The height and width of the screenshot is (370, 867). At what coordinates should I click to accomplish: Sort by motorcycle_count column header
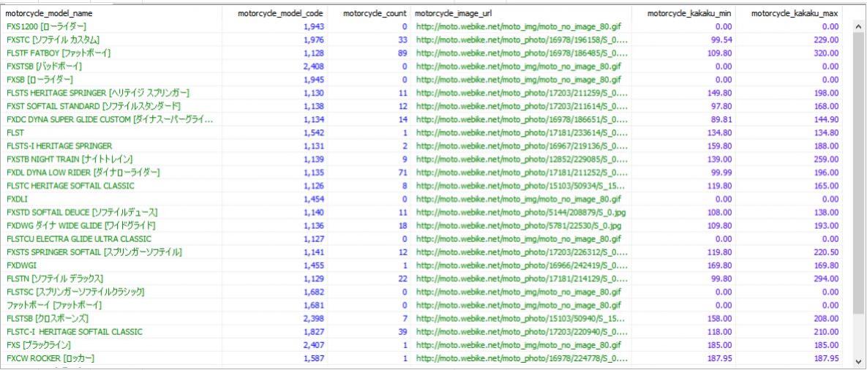pyautogui.click(x=369, y=12)
